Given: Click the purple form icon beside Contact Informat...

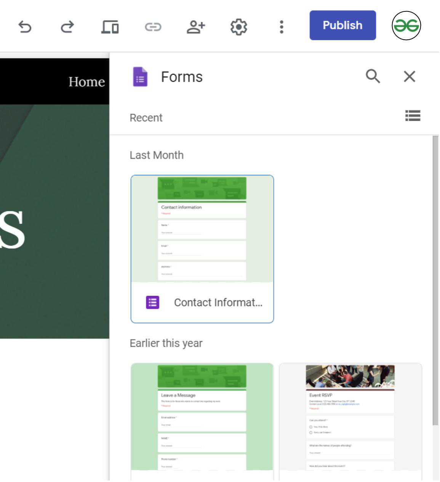Looking at the screenshot, I should (x=153, y=302).
